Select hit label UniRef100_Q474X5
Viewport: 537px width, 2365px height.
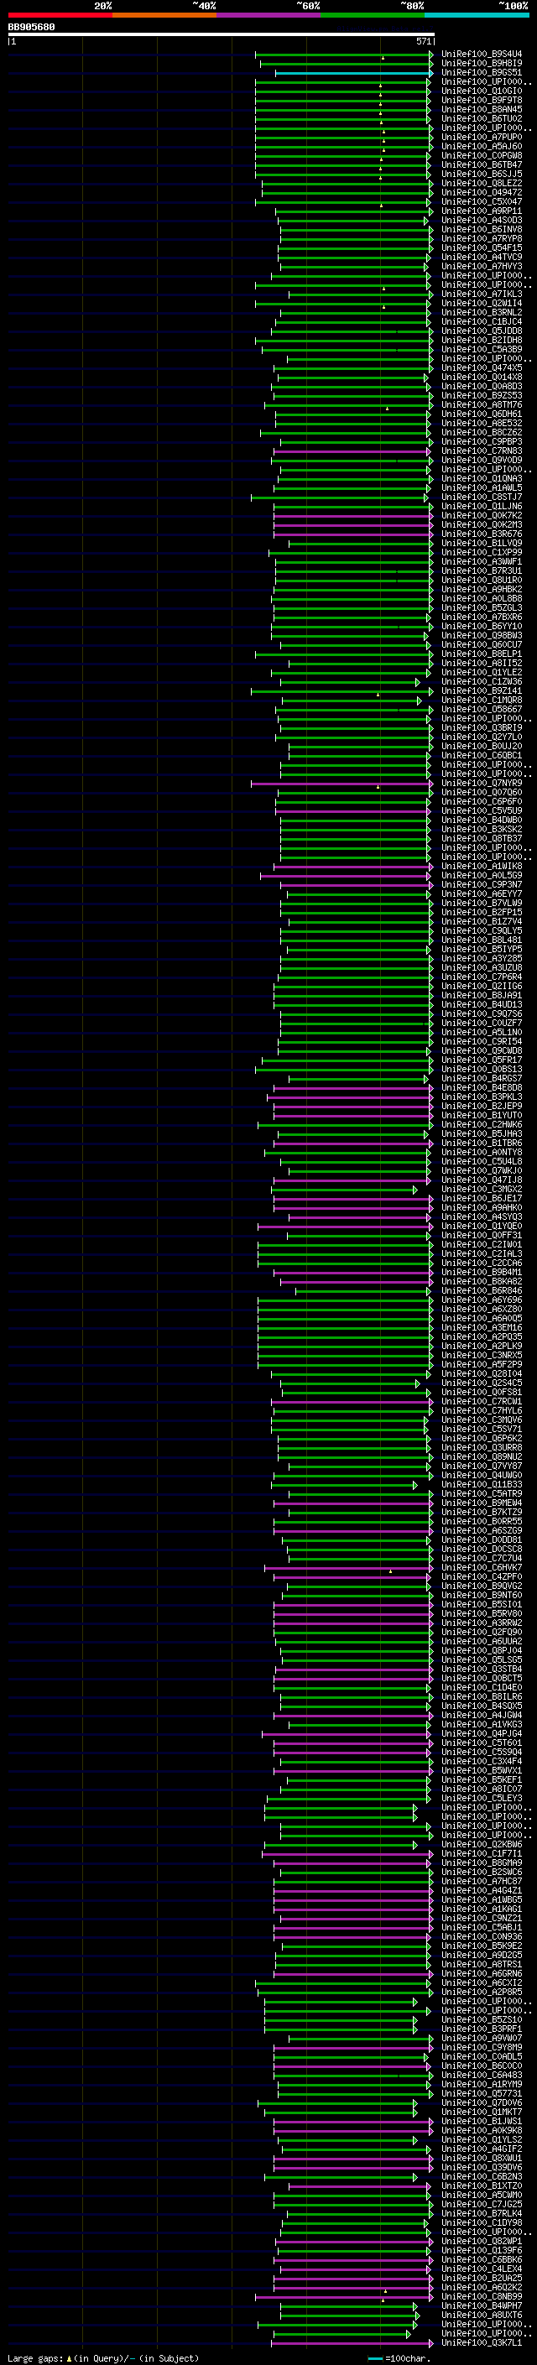coord(481,368)
